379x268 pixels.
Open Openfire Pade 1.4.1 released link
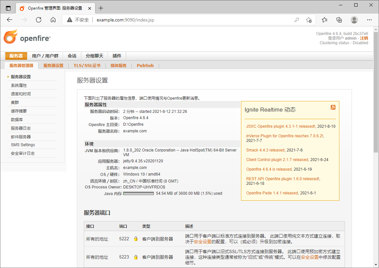click(272, 193)
